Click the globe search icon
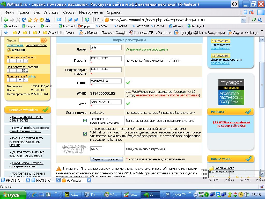 pyautogui.click(x=87, y=20)
